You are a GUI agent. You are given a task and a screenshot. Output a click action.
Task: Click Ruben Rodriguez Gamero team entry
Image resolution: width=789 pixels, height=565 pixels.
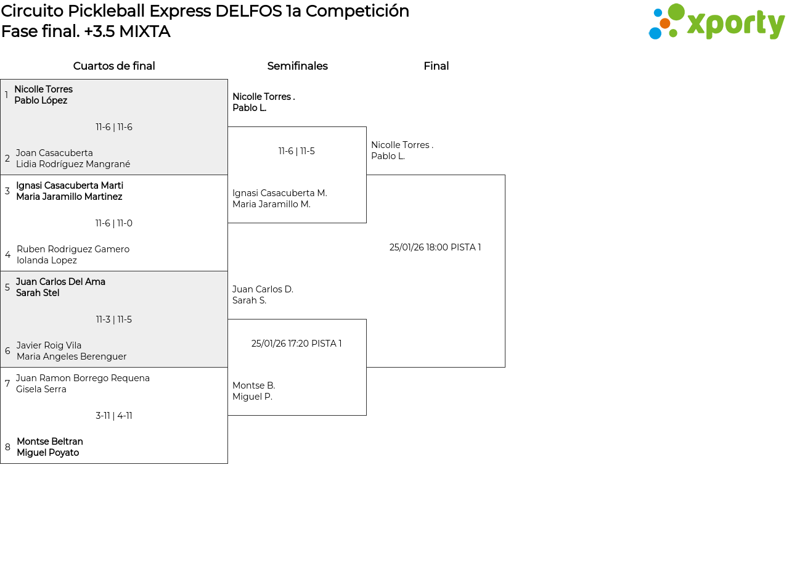pos(73,255)
